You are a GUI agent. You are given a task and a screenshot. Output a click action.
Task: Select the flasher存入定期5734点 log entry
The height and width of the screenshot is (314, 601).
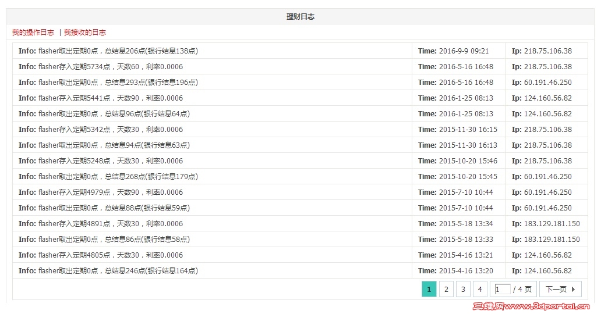point(111,67)
